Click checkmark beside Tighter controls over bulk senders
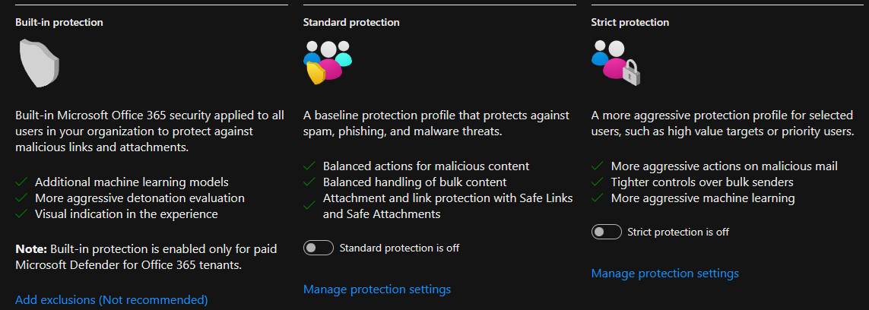The width and height of the screenshot is (869, 310). pos(598,182)
